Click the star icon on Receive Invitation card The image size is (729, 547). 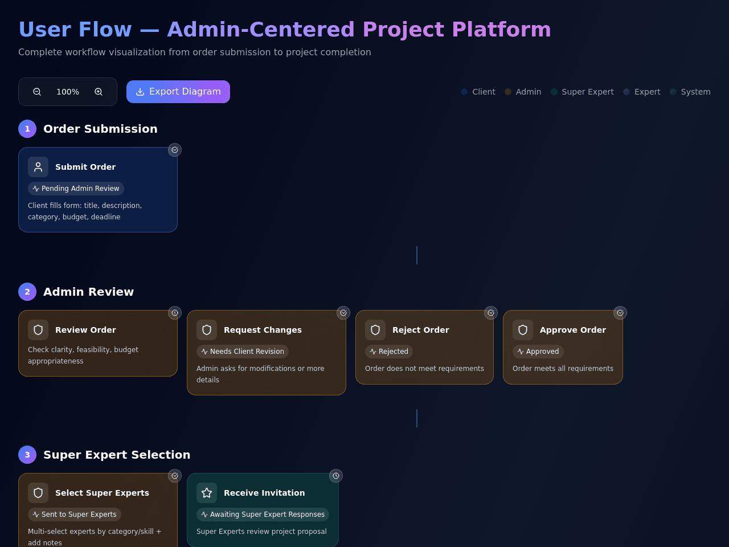tap(207, 493)
